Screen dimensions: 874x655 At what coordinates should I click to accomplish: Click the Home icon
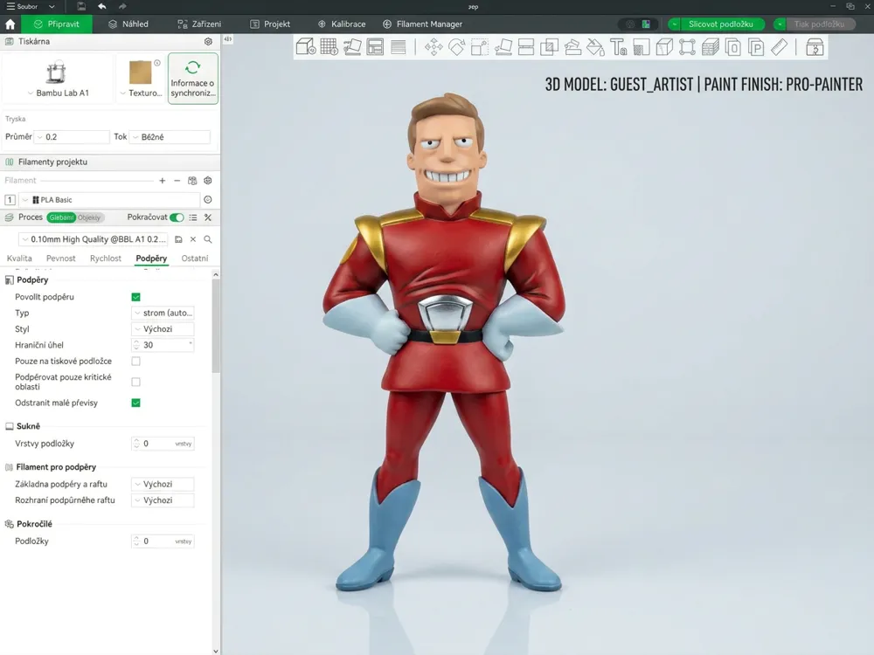pos(10,24)
